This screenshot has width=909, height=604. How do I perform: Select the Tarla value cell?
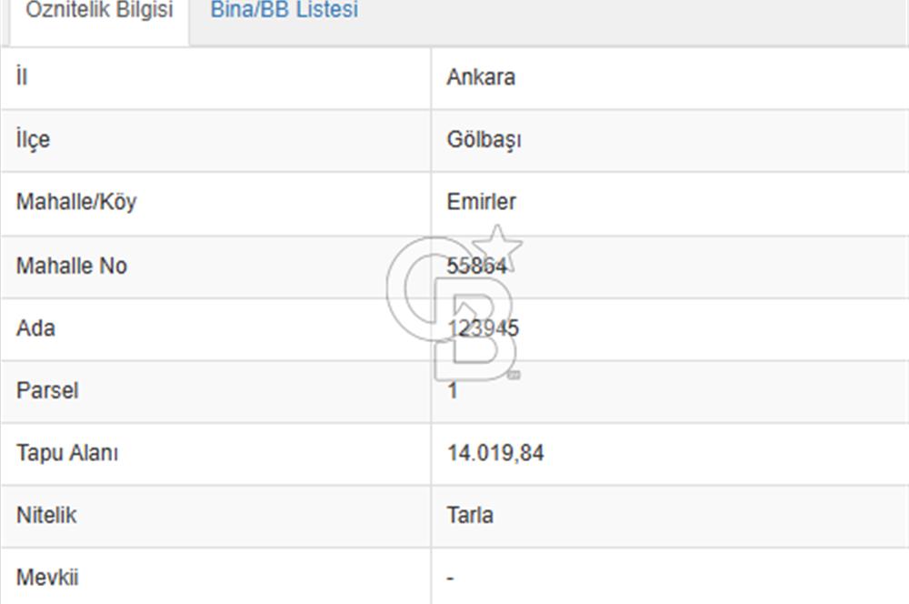pos(470,515)
